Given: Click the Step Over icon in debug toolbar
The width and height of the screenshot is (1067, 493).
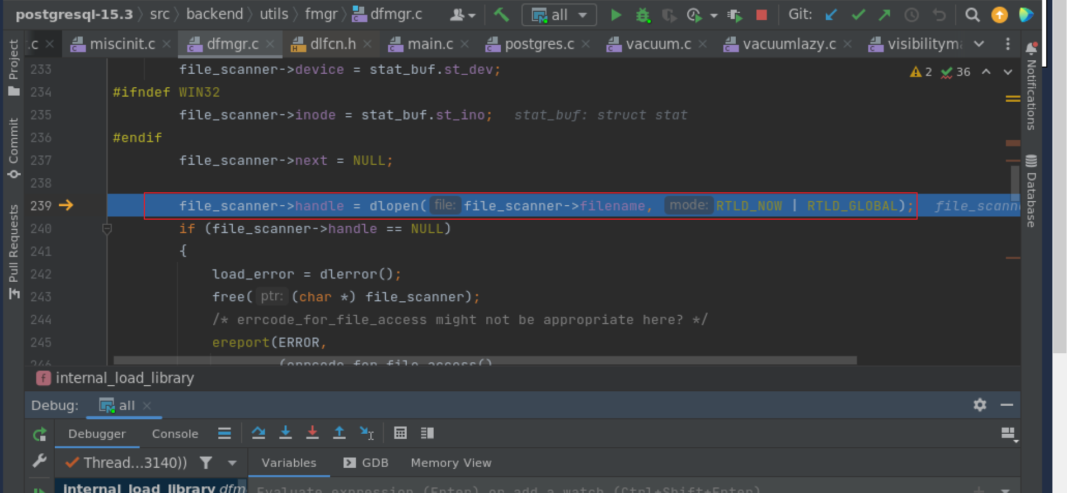Looking at the screenshot, I should coord(258,433).
